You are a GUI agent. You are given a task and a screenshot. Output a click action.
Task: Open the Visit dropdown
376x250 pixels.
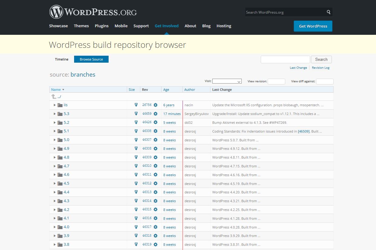227,81
